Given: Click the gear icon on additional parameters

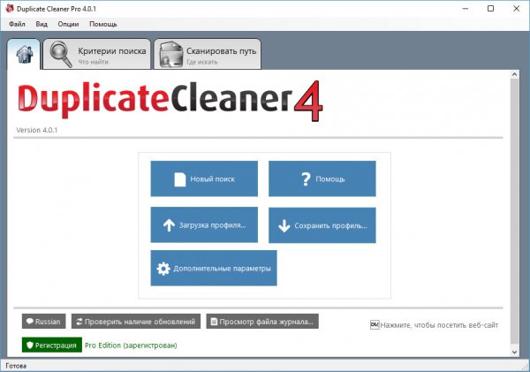Looking at the screenshot, I should click(x=163, y=269).
